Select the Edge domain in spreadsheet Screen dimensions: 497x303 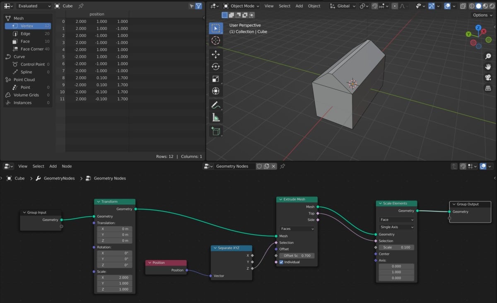(x=25, y=34)
